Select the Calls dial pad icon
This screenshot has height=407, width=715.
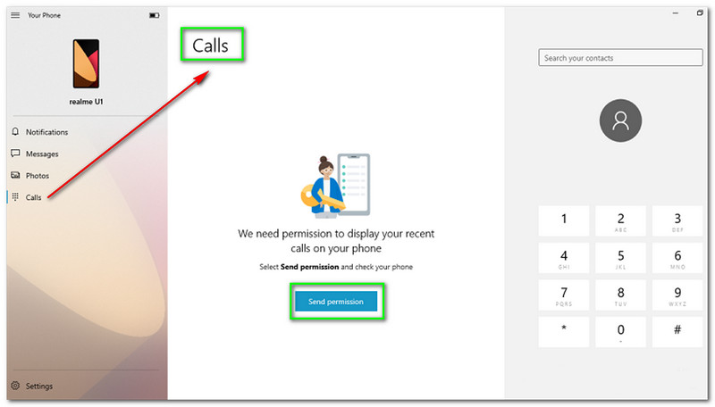tap(15, 196)
